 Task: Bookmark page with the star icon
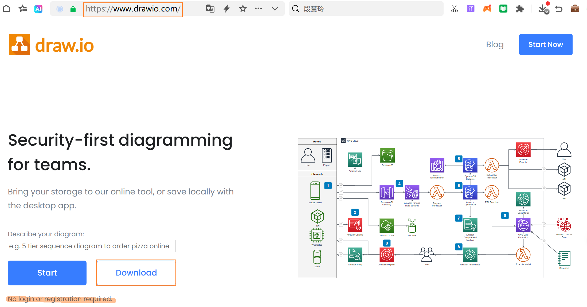[243, 9]
